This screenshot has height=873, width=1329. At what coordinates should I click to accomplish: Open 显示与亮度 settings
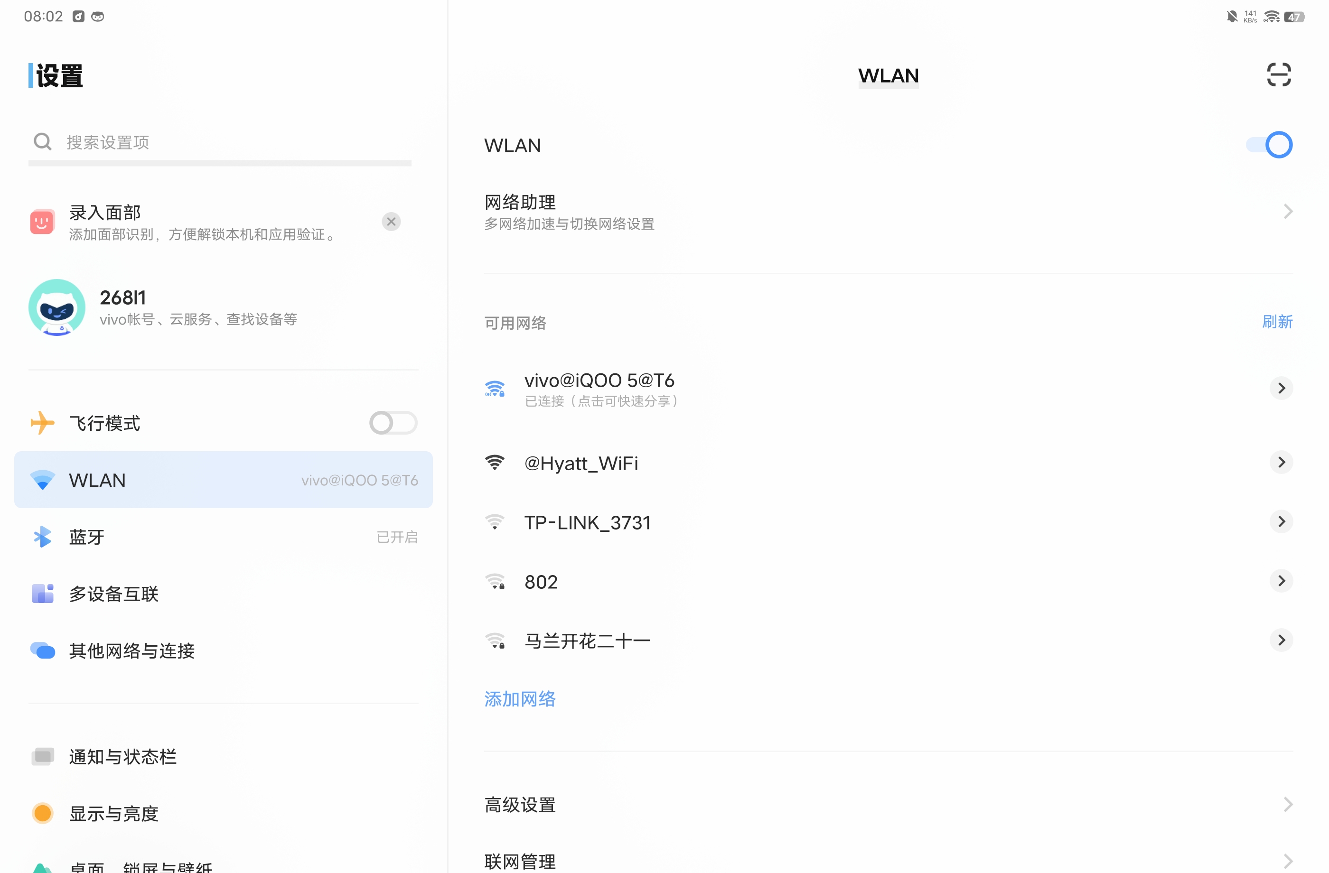(224, 813)
